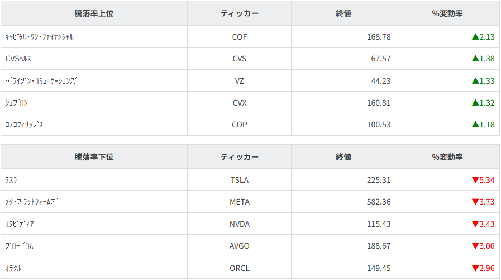Click the ティッカー header in the top table

click(x=239, y=13)
